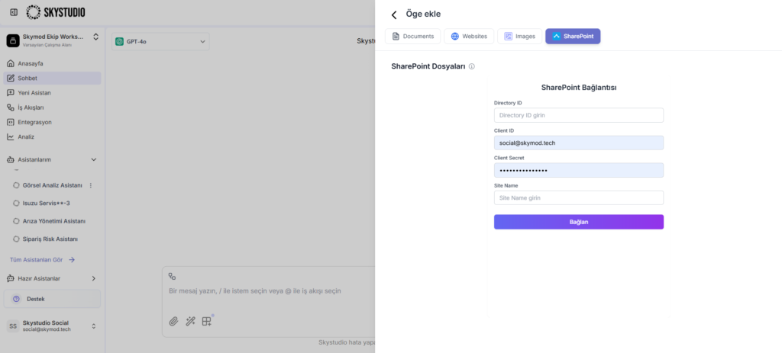
Task: Switch to the Documents tab
Action: pos(413,36)
